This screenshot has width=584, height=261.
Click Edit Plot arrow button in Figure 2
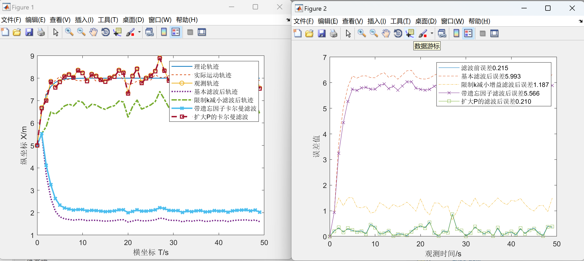348,34
